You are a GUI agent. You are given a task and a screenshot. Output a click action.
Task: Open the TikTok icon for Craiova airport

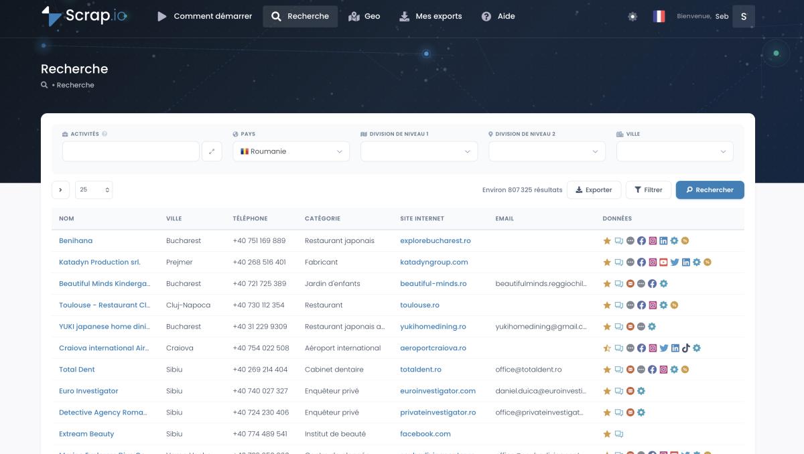[685, 348]
